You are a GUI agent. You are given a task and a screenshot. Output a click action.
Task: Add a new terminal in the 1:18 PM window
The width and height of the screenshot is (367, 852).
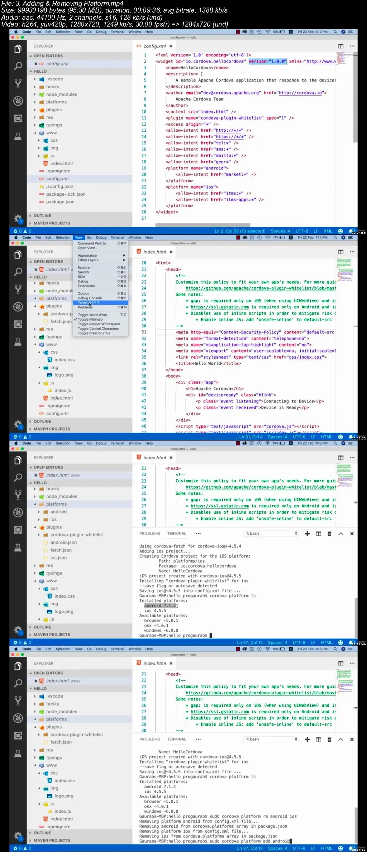[307, 739]
